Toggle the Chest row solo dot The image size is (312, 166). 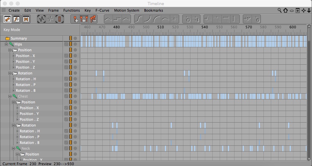coord(75,96)
